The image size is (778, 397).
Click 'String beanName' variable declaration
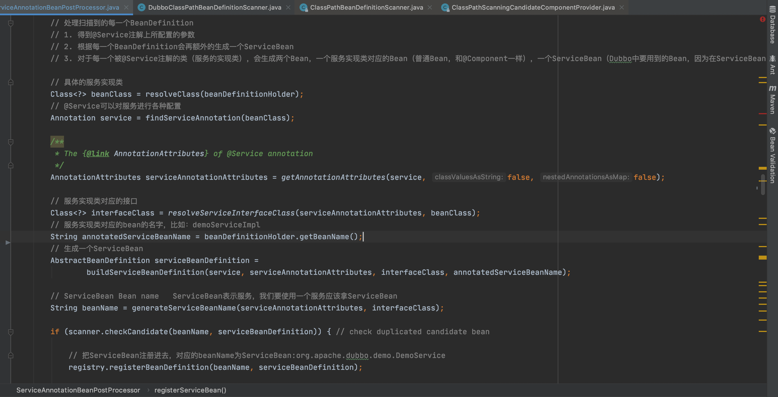pyautogui.click(x=84, y=308)
